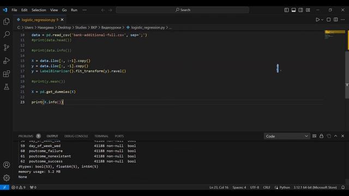Close the bottom panel

343,136
